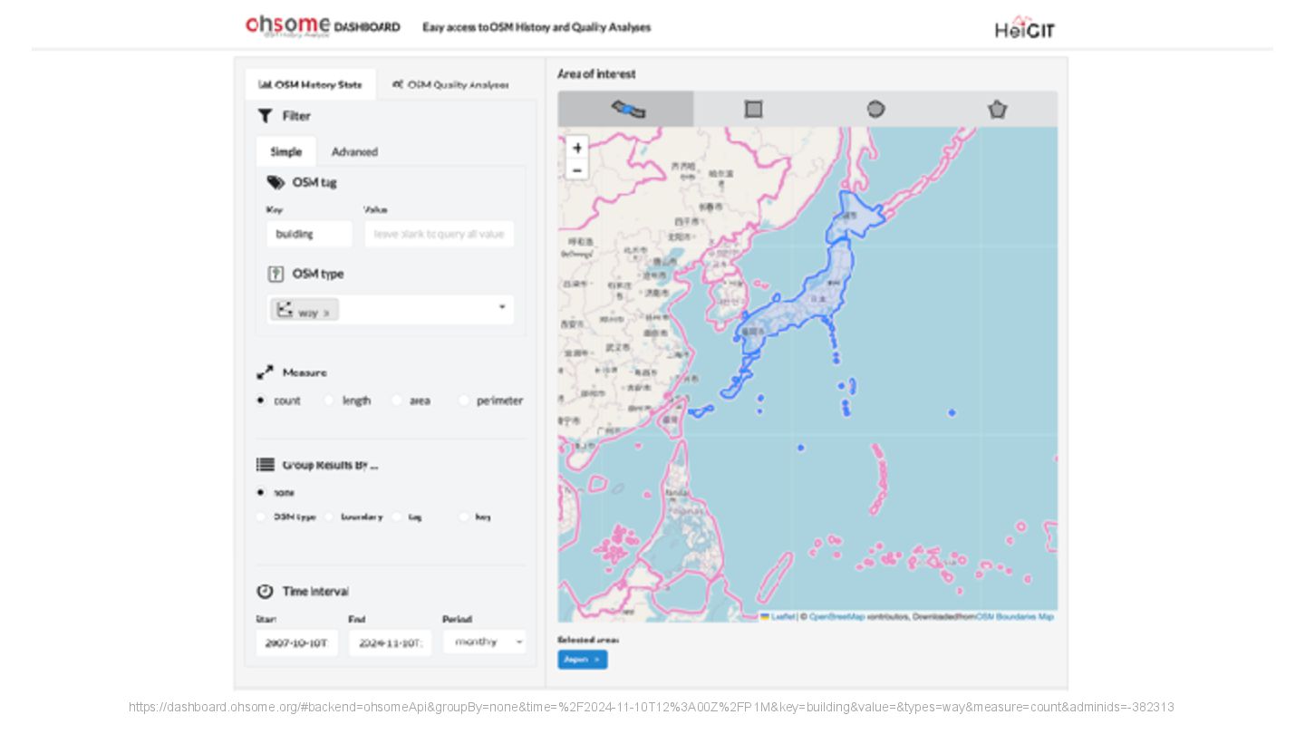Viewport: 1305px width, 734px height.
Task: Click the Filter funnel icon
Action: pyautogui.click(x=265, y=116)
